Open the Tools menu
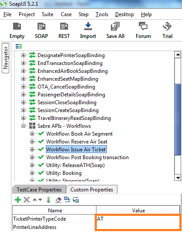The image size is (182, 232). (x=102, y=14)
